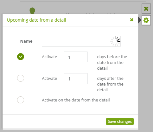This screenshot has height=132, width=153.
Task: Open the green gear settings icon
Action: pyautogui.click(x=146, y=20)
